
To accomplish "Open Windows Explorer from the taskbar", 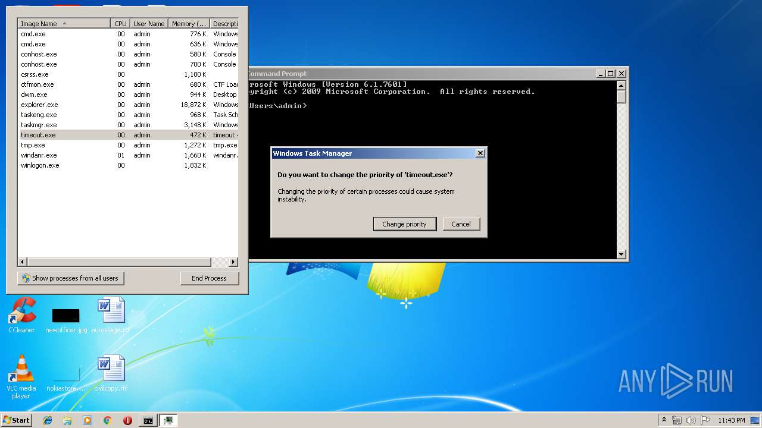I will click(x=67, y=420).
